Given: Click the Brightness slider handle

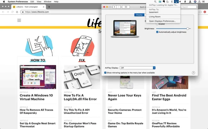Looking at the screenshot, I should [188, 29].
